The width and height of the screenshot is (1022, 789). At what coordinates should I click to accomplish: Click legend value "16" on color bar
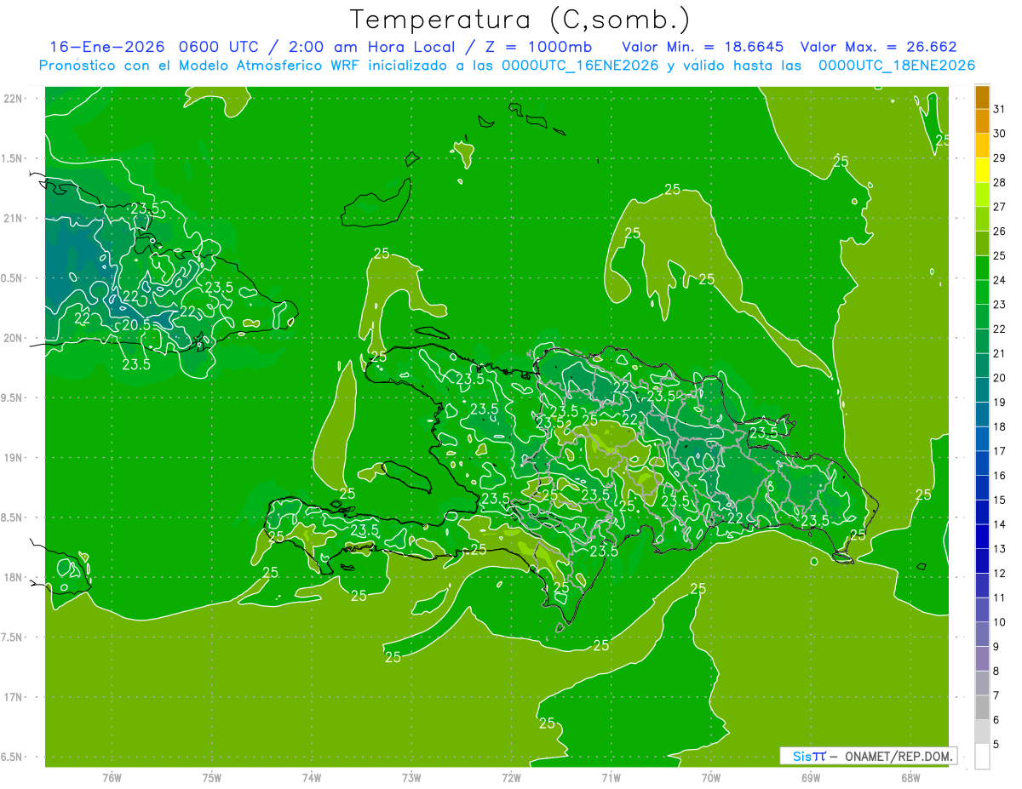tap(1000, 476)
